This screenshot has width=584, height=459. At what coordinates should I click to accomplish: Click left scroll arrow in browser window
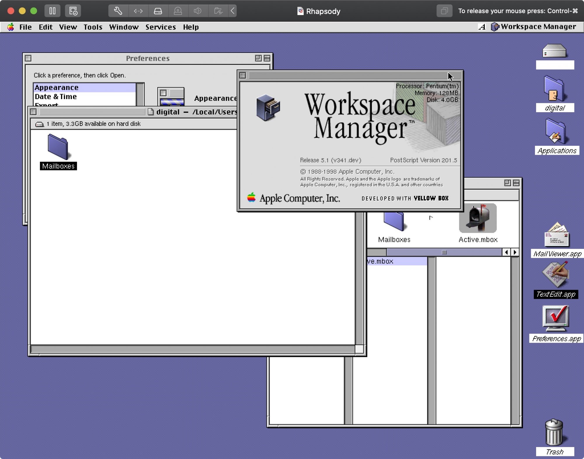[506, 252]
